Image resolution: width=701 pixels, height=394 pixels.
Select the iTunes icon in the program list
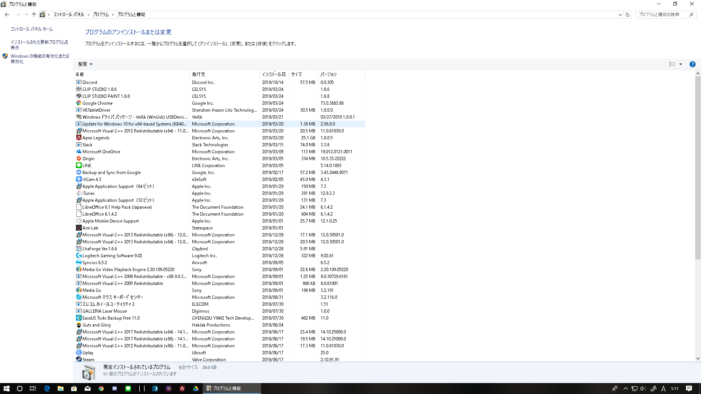(x=78, y=193)
